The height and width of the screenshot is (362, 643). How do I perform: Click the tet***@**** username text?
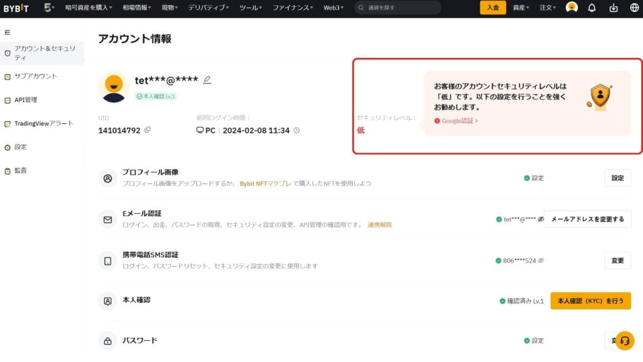(x=166, y=80)
